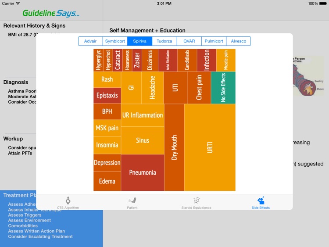
Task: Tap the 3:01 PM clock
Action: pos(164,4)
